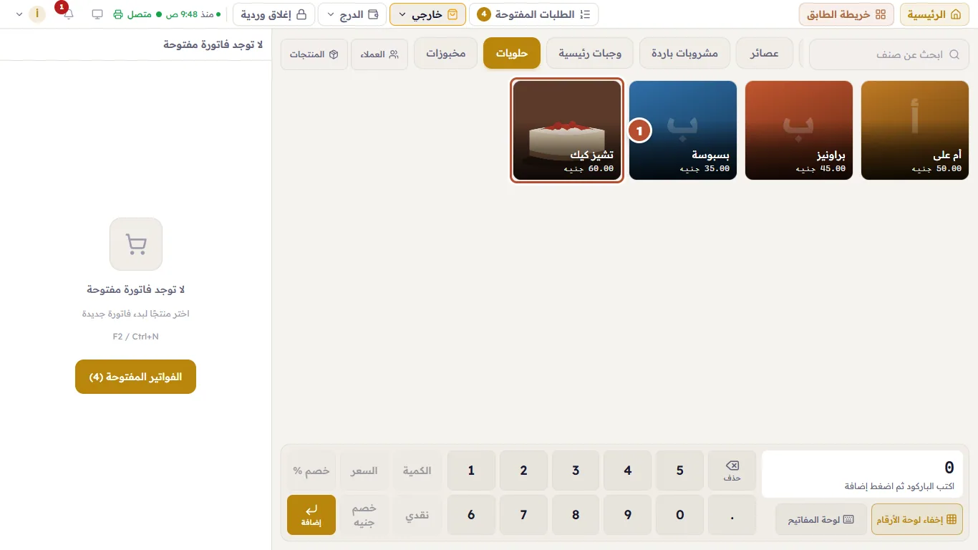Screen dimensions: 978x550
Task: Open الفواتير المفتوحة (4) open invoices
Action: pyautogui.click(x=135, y=377)
